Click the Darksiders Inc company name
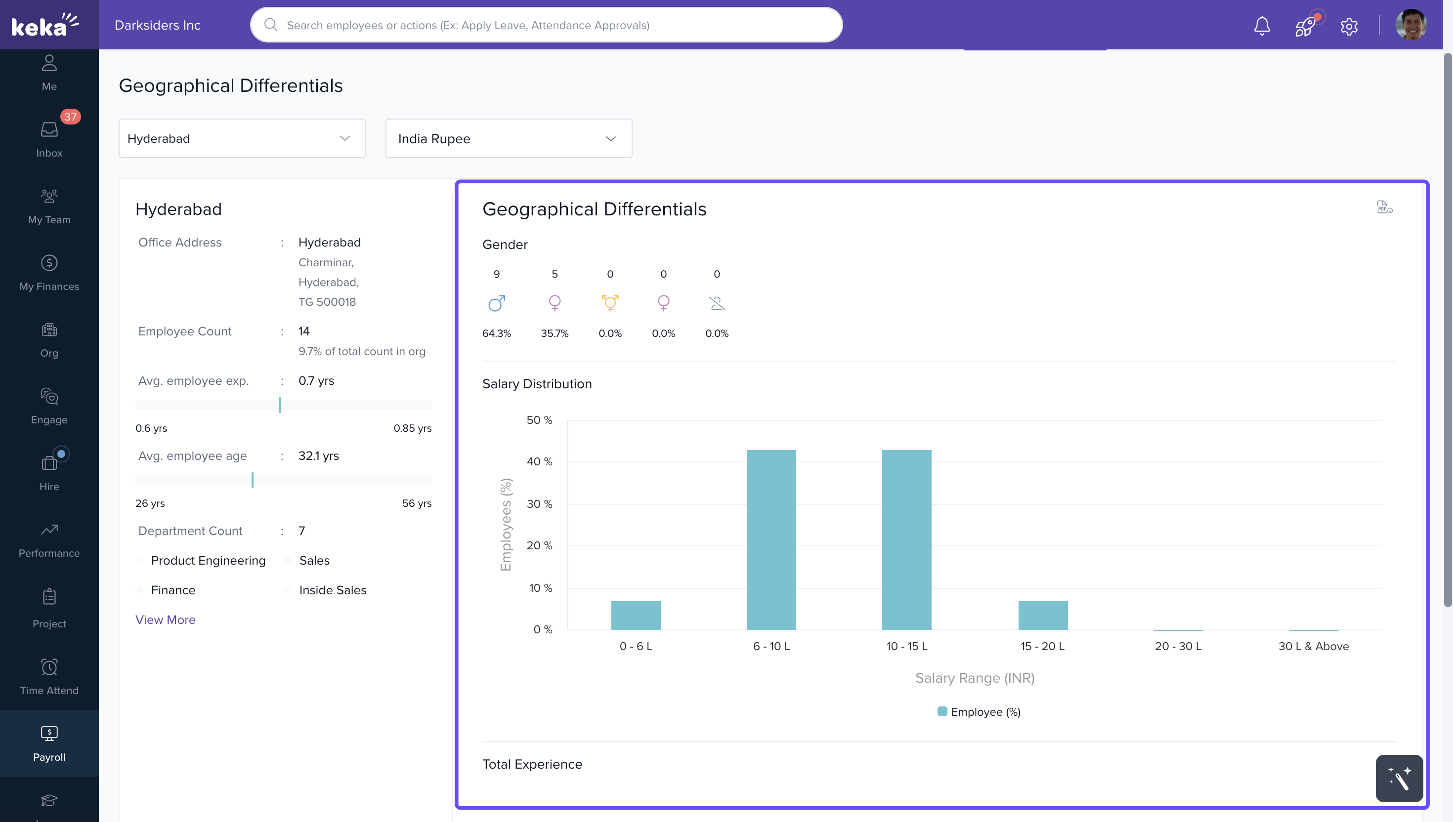The width and height of the screenshot is (1453, 822). click(158, 25)
